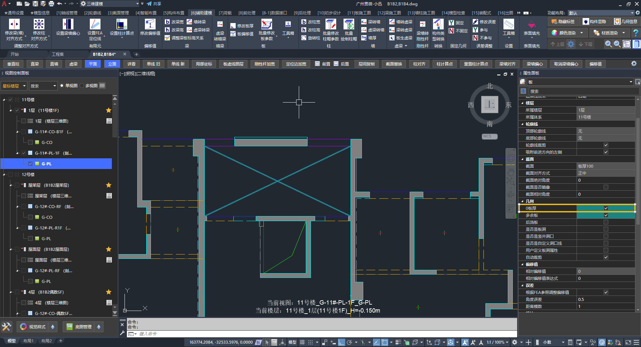641x347 pixels.
Task: Switch to the [7]荷载 ribbon tab
Action: tap(225, 13)
